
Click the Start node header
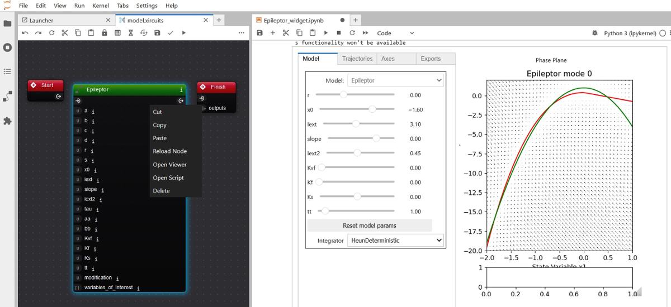click(46, 85)
